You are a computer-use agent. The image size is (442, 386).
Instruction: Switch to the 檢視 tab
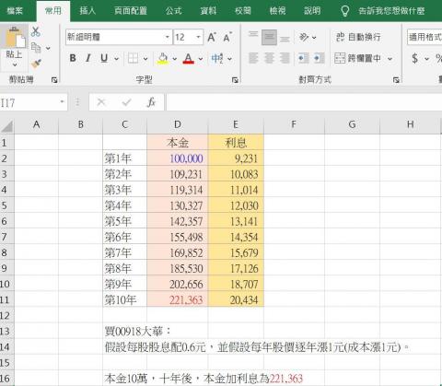click(x=278, y=11)
